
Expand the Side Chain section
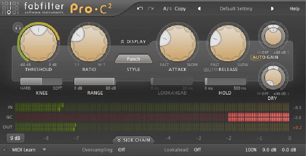(133, 140)
